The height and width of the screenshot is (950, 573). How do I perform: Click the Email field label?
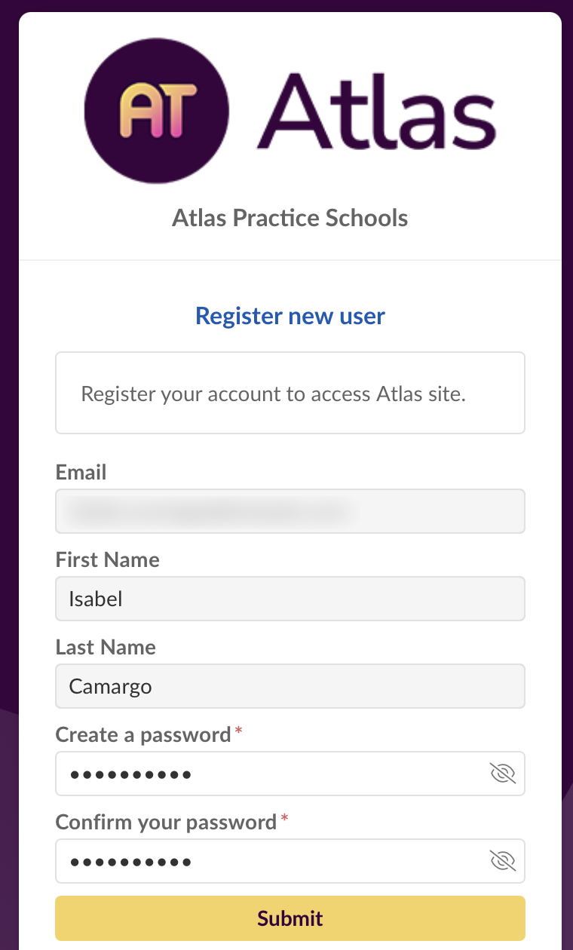[81, 472]
